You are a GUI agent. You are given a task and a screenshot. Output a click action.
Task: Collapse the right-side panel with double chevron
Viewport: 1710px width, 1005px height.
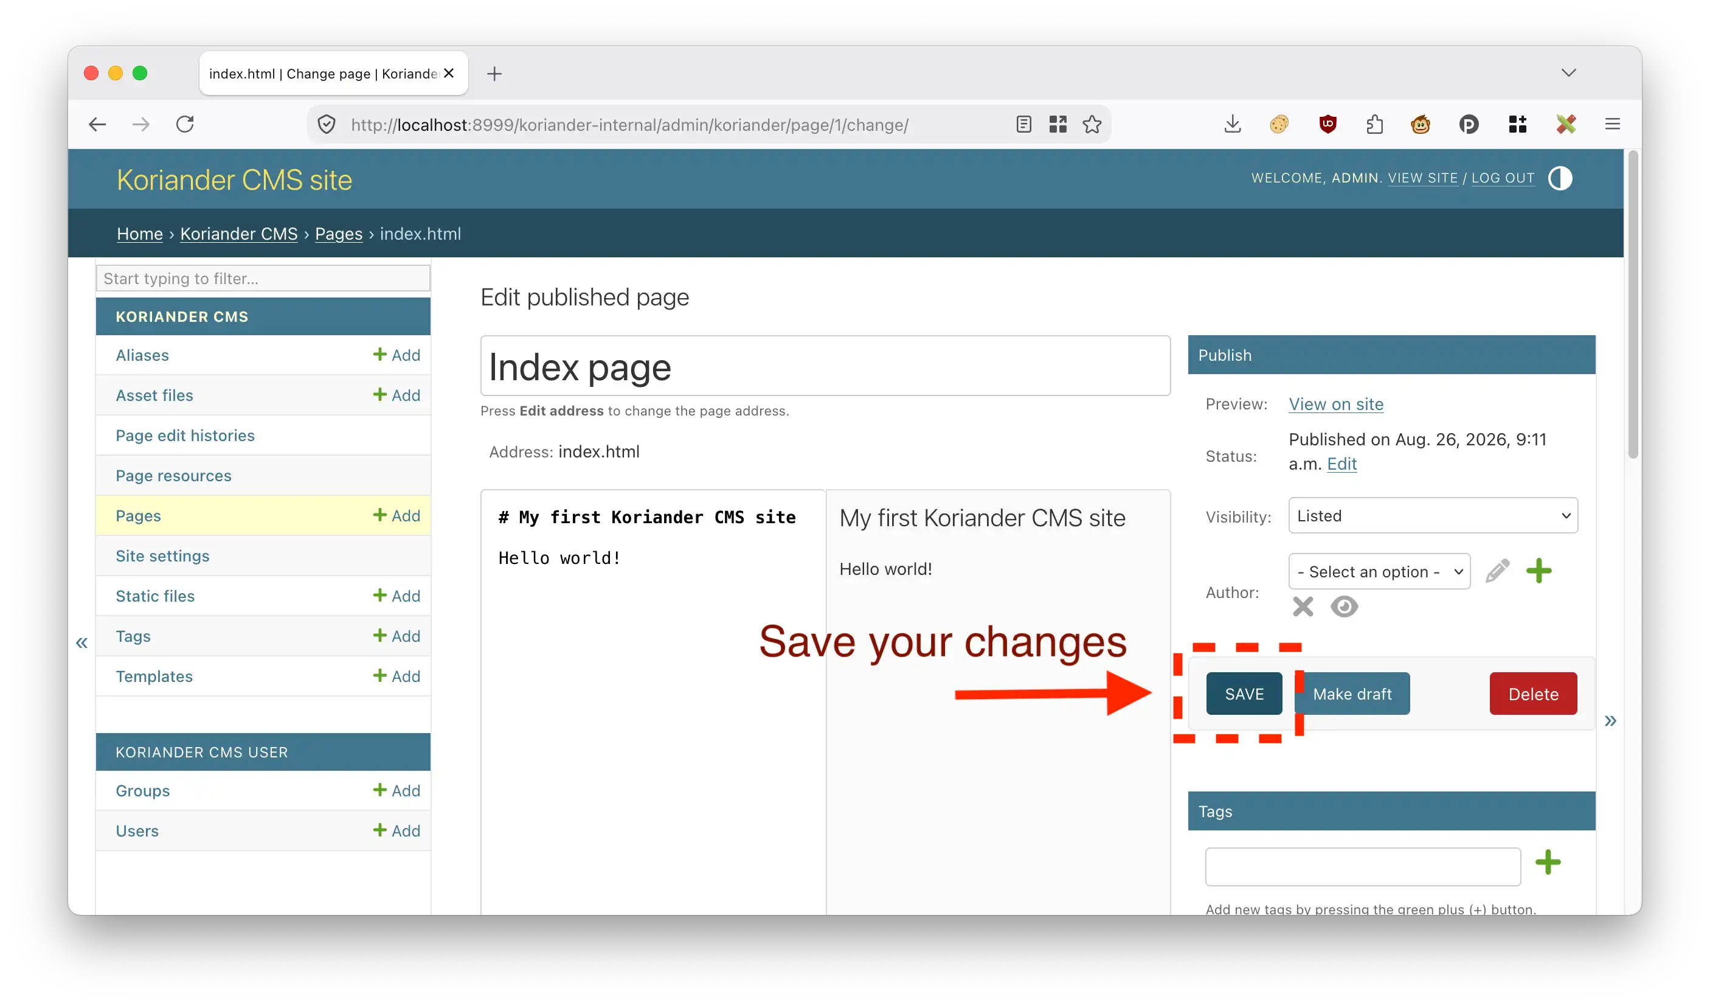coord(1610,721)
